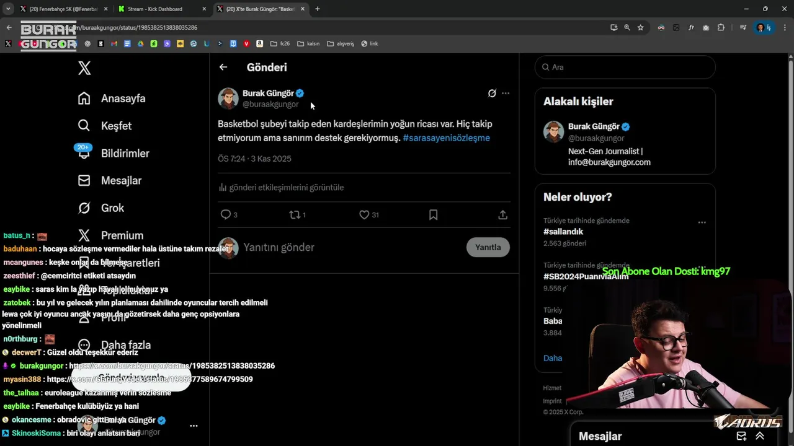Screen dimensions: 794x446
Task: Open Burak Güngör's avatar on the post
Action: pos(228,98)
